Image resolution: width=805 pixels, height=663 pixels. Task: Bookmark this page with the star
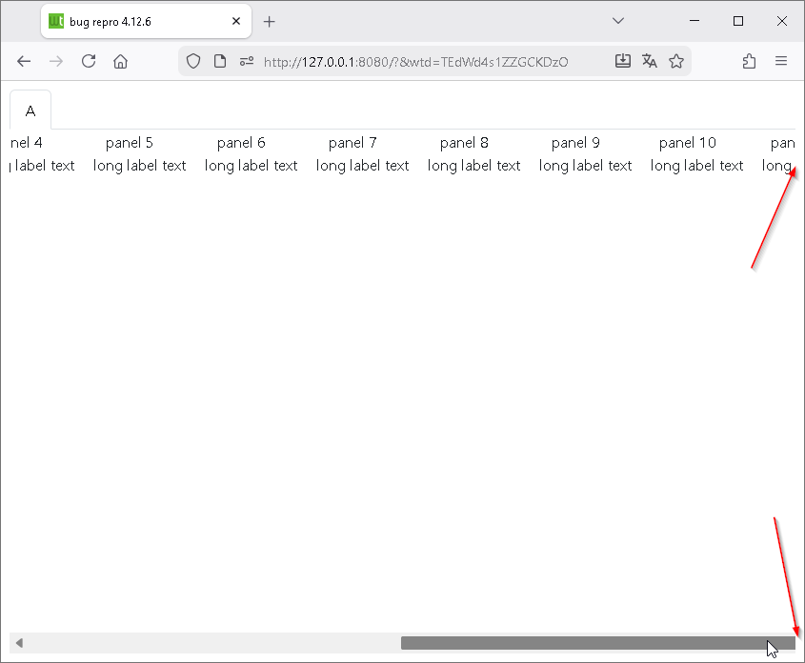point(676,61)
